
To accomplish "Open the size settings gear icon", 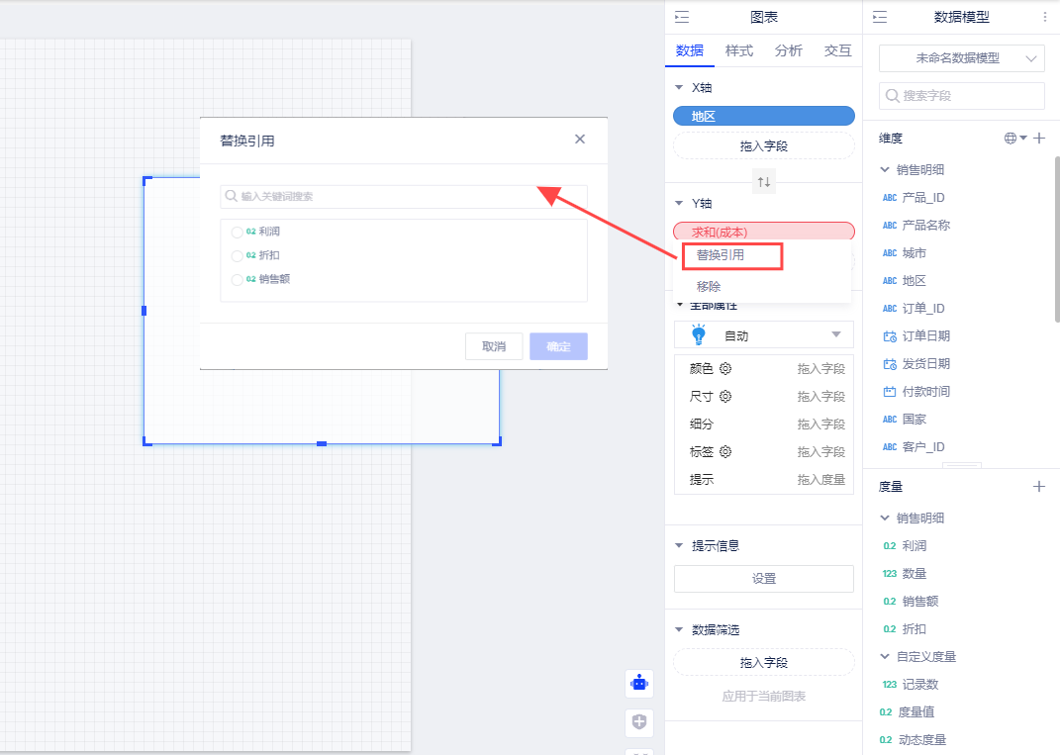I will 725,397.
